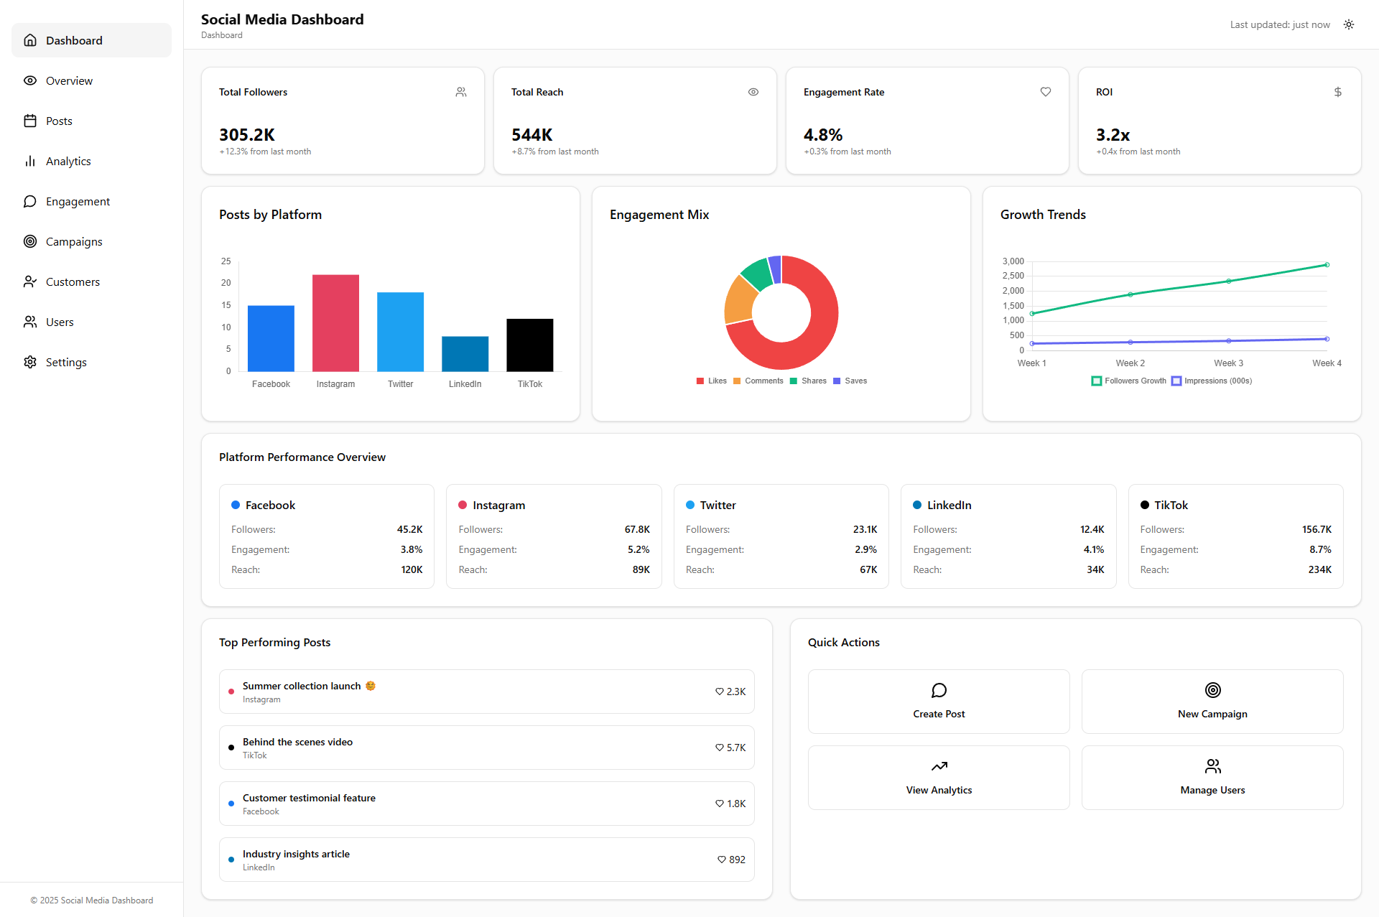
Task: Click the trending arrow icon in View Analytics
Action: point(939,766)
